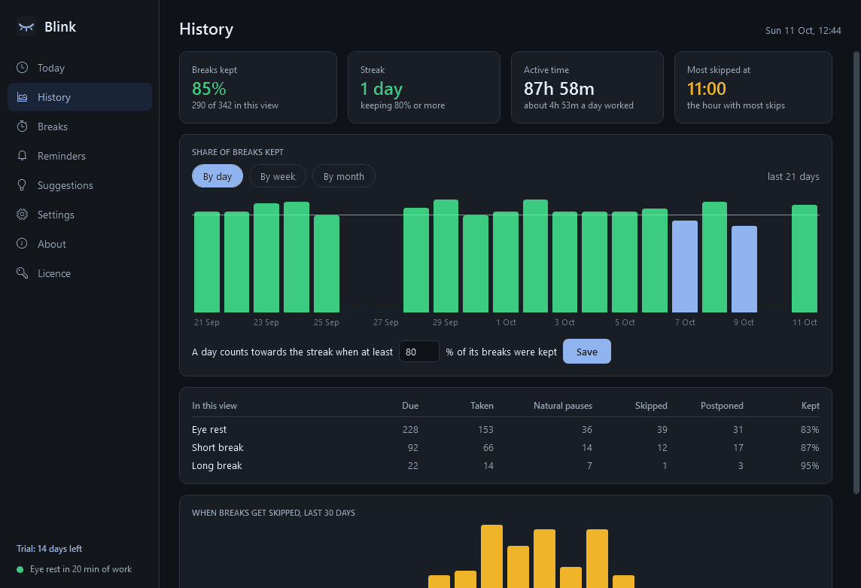This screenshot has height=588, width=861.
Task: Click the green bar for 11 Oct
Action: click(x=805, y=259)
